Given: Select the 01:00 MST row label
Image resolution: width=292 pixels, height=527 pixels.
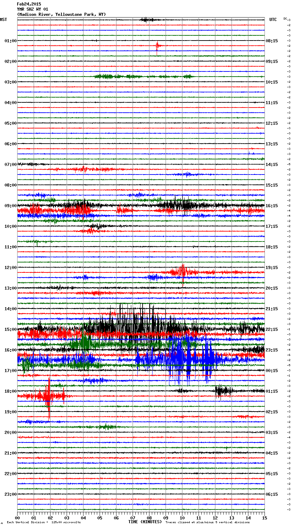Looking at the screenshot, I should 11,41.
